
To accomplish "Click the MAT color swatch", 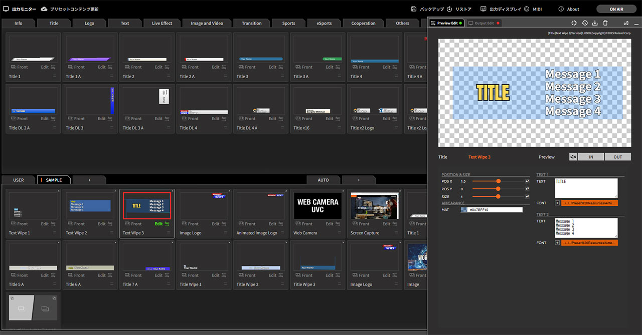I will [464, 210].
